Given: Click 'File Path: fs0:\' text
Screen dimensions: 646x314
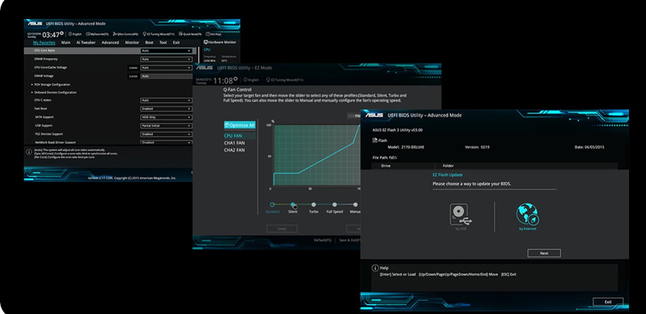Looking at the screenshot, I should point(384,157).
